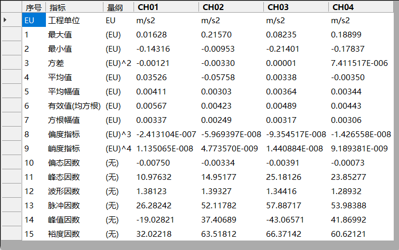The image size is (399, 250).
Task: Select the highlighted EU cell in 序号 column
Action: click(x=34, y=21)
